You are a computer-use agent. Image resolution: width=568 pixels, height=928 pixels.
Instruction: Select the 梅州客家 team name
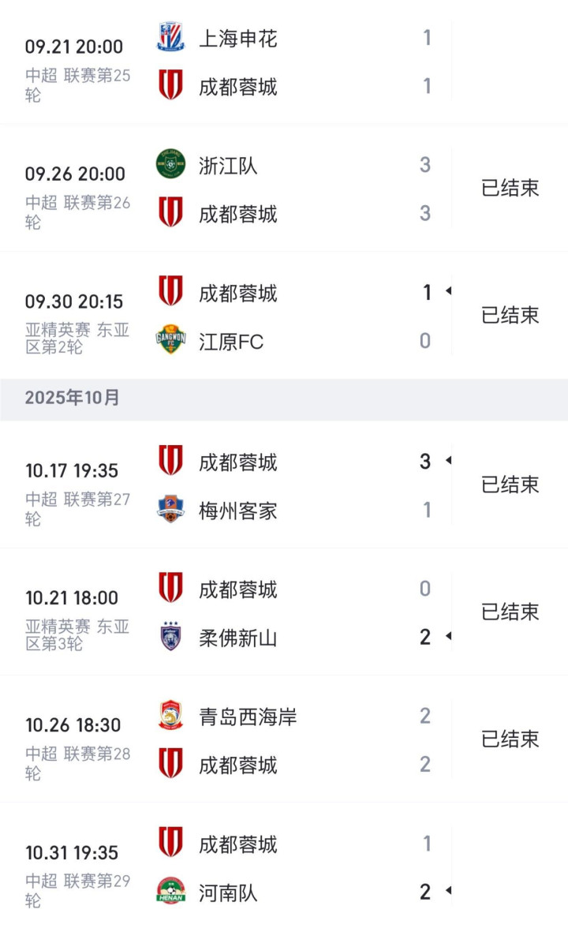pos(237,511)
